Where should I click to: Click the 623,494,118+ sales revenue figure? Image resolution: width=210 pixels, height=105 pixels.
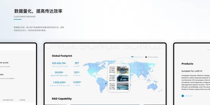click(59, 63)
